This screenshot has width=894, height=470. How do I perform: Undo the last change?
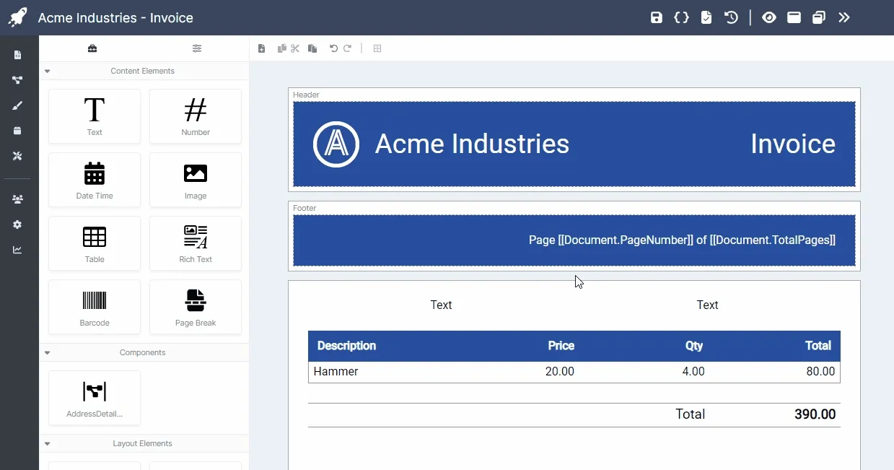(x=332, y=48)
